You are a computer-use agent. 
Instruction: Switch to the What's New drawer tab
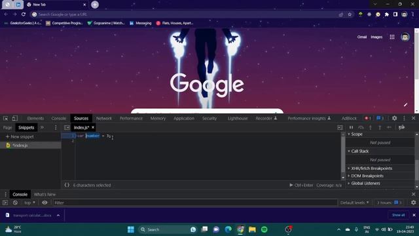[45, 195]
